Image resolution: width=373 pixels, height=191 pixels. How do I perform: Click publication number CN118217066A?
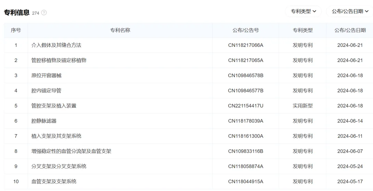[246, 45]
